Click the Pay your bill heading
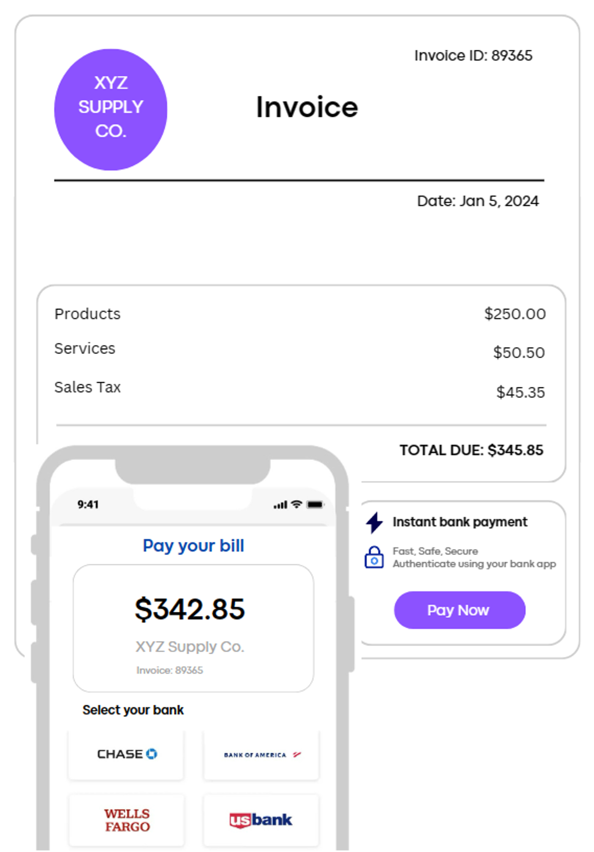Image resolution: width=594 pixels, height=852 pixels. click(193, 545)
